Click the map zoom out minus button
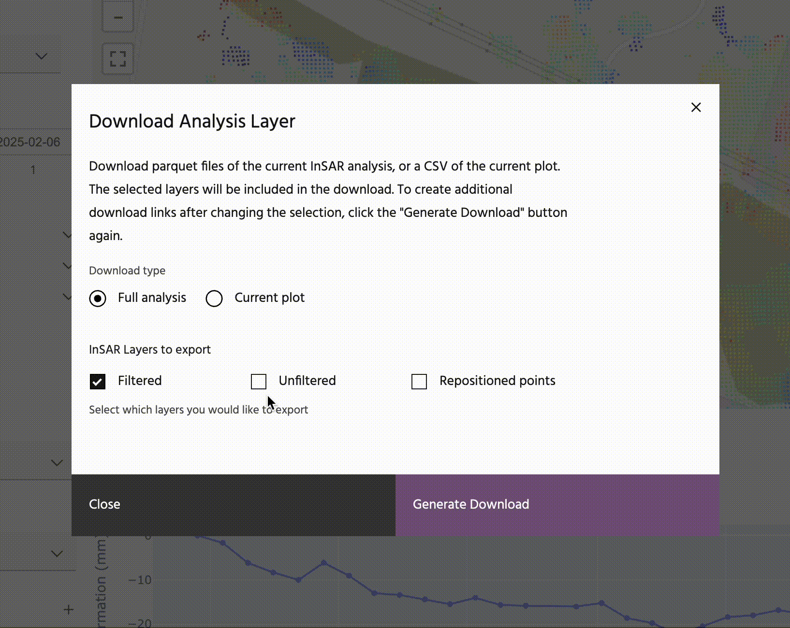790x628 pixels. [118, 18]
